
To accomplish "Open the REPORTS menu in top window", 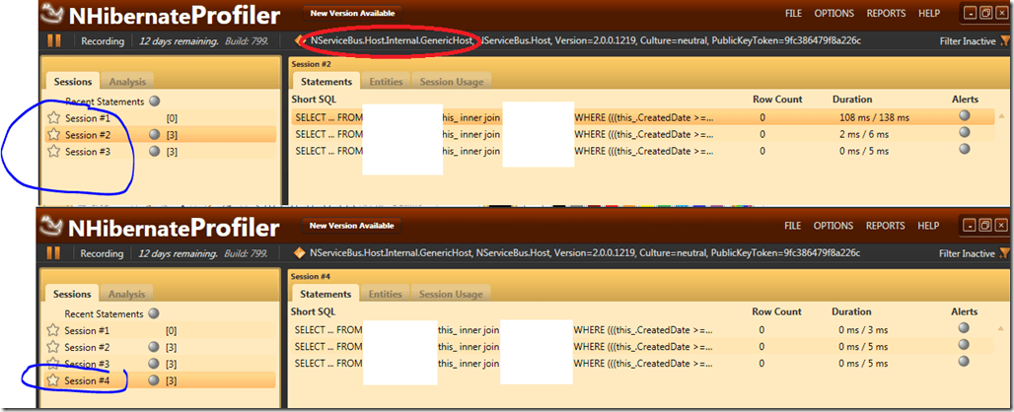I will pyautogui.click(x=885, y=14).
